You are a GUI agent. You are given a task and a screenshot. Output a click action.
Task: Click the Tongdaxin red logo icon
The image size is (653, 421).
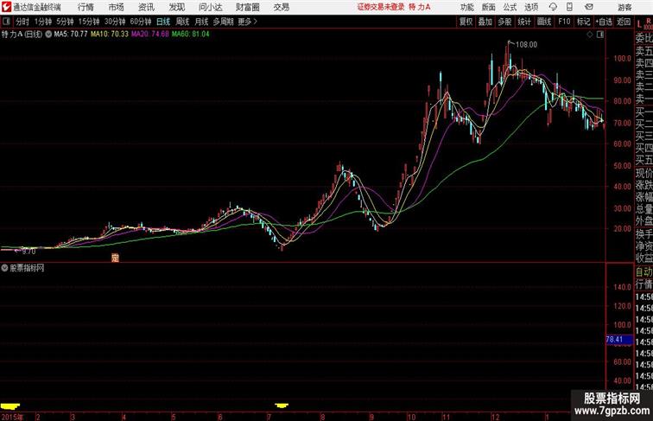click(6, 7)
